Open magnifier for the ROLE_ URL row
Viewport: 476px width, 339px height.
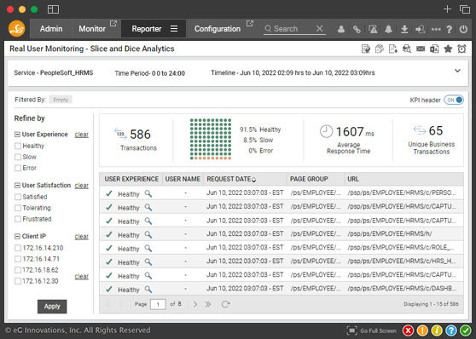[x=148, y=248]
